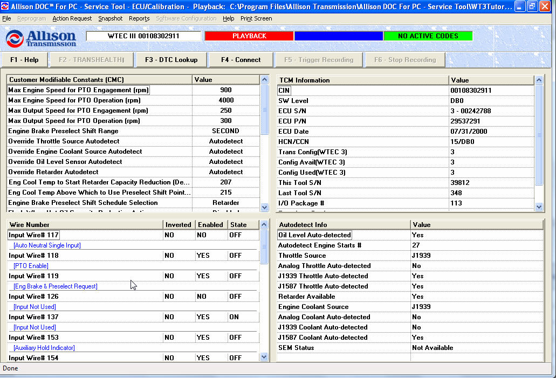Viewport: 556px width, 378px height.
Task: Click the Eng Brake & Preselect Request label
Action: tap(56, 286)
